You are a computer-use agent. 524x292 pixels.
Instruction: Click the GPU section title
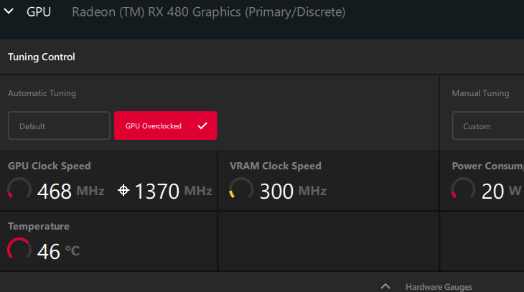pos(39,12)
